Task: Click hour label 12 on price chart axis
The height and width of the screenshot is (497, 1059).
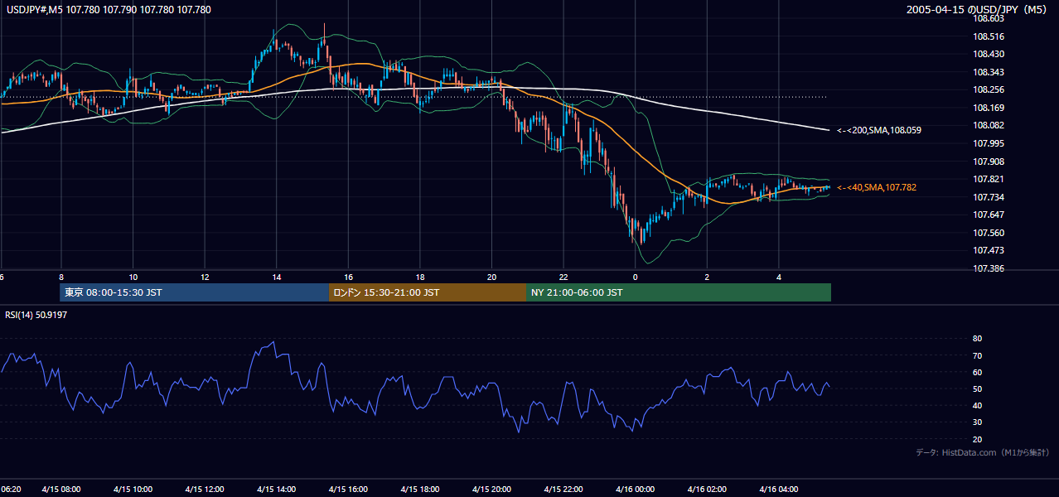Action: click(x=205, y=277)
